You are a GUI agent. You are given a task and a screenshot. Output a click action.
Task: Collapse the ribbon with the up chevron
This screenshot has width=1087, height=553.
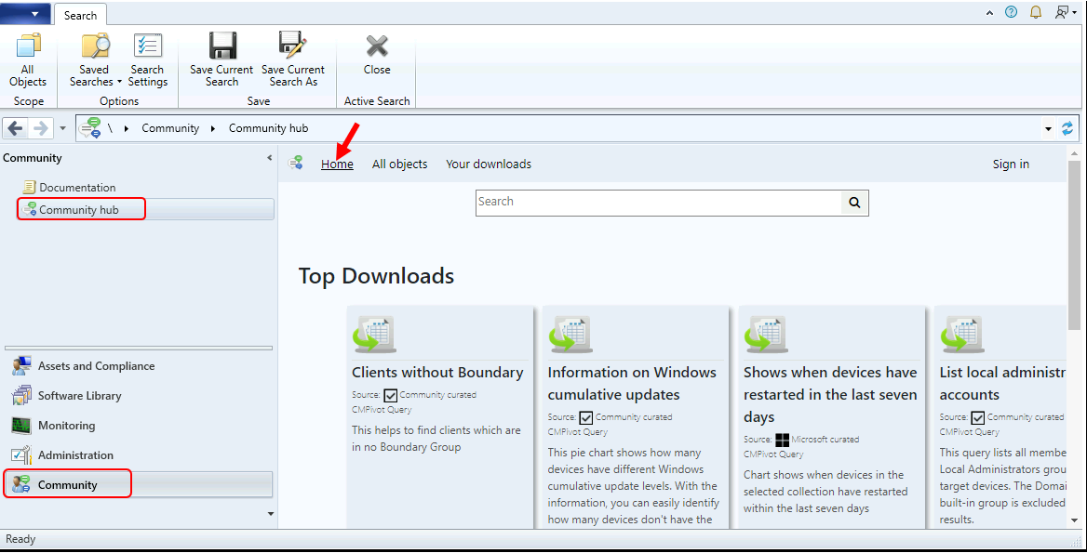click(989, 12)
